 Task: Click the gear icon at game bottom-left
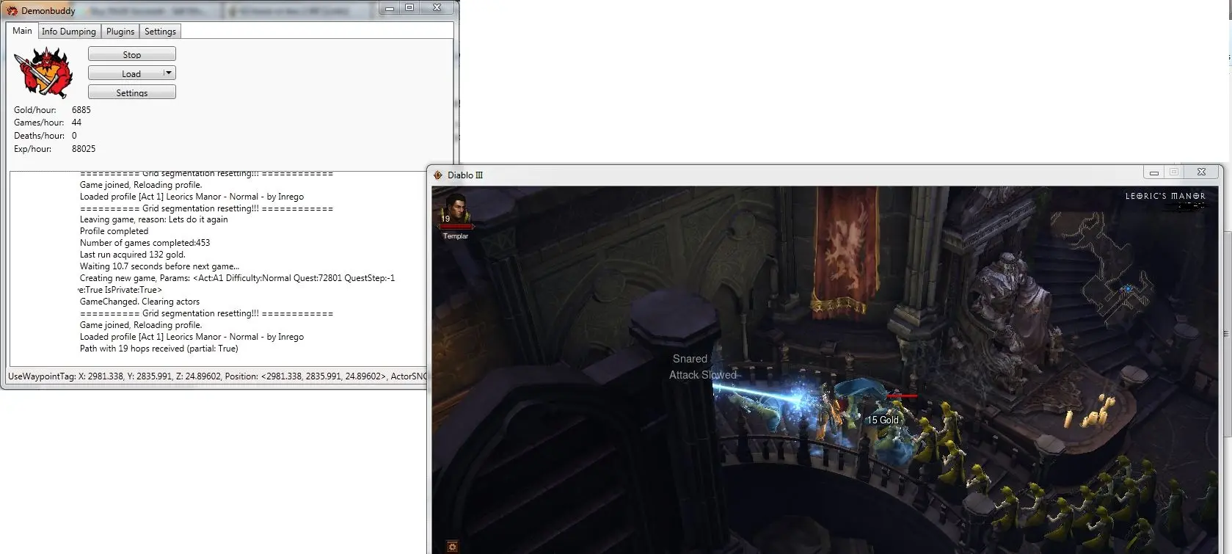tap(452, 547)
